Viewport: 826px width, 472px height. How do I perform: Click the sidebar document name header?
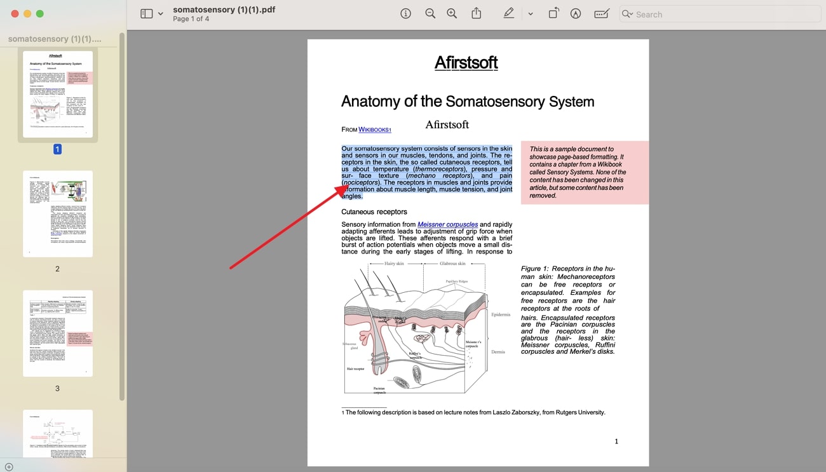coord(55,39)
